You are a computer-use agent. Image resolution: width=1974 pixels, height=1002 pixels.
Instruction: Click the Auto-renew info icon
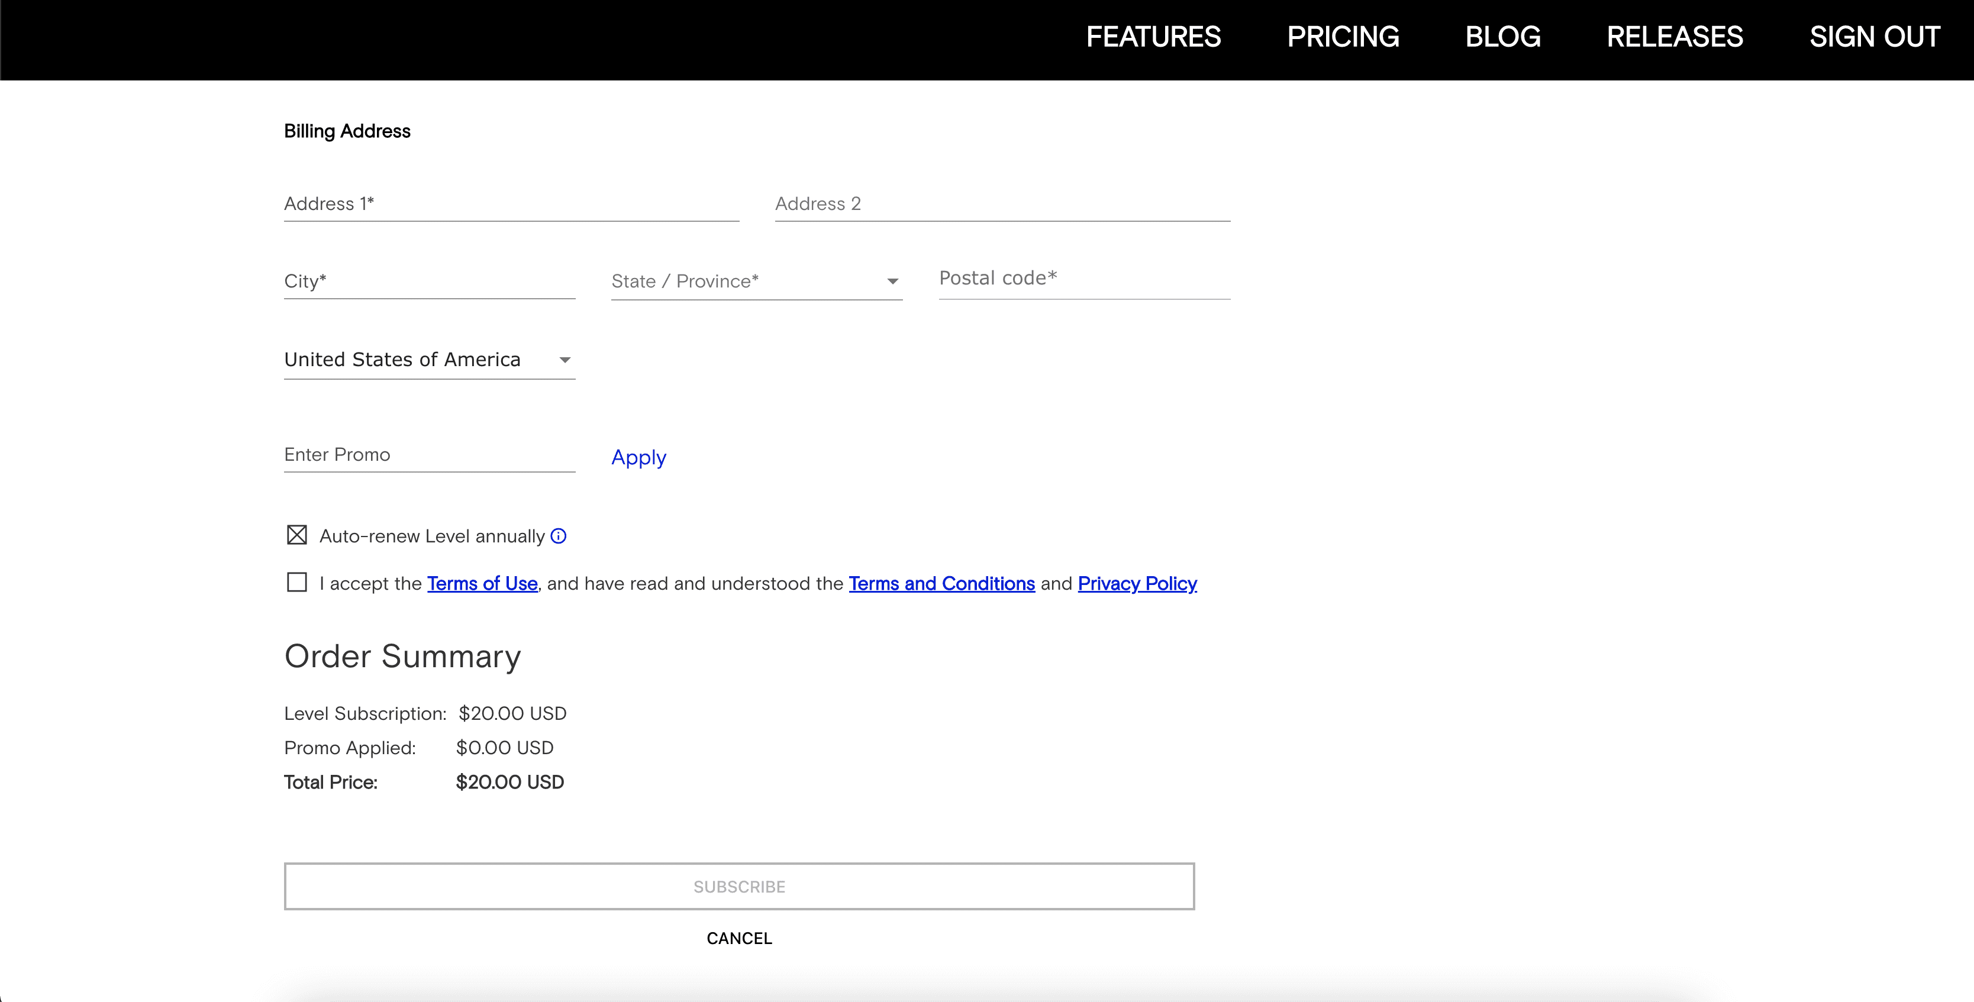point(559,536)
